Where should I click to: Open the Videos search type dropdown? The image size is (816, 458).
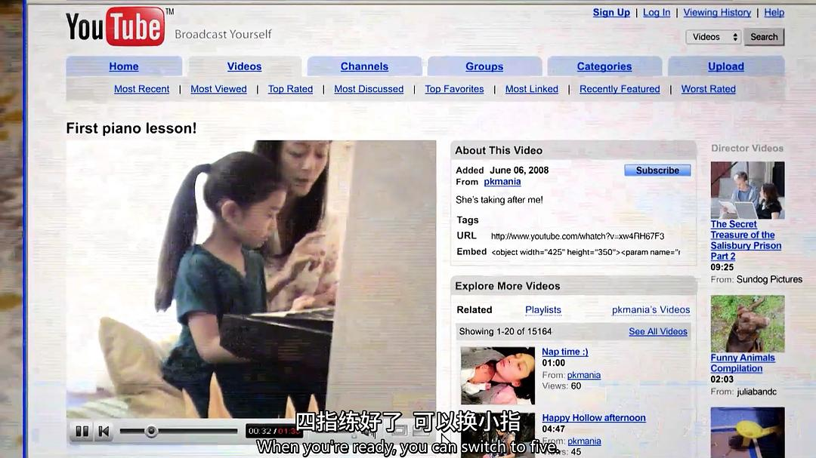pyautogui.click(x=713, y=37)
